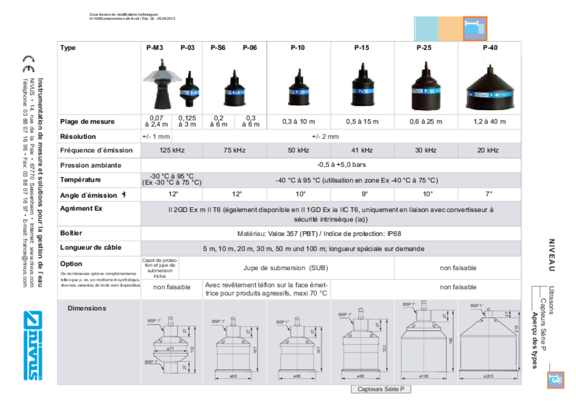Image resolution: width=576 pixels, height=407 pixels.
Task: Click the '7°' emission angle cell
Action: (x=489, y=194)
